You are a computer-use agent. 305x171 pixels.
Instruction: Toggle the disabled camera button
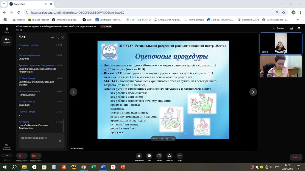[x=34, y=156]
